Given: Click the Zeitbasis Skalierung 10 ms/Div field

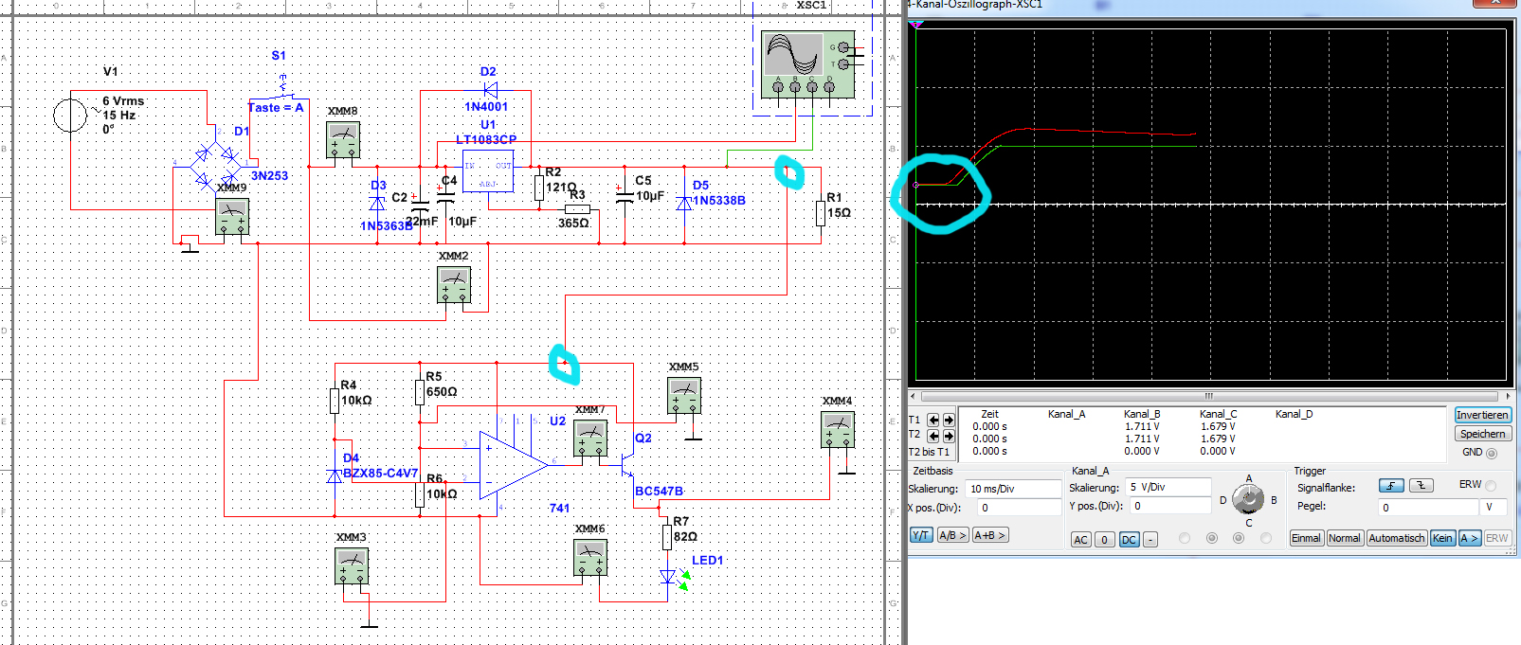Looking at the screenshot, I should point(1014,489).
